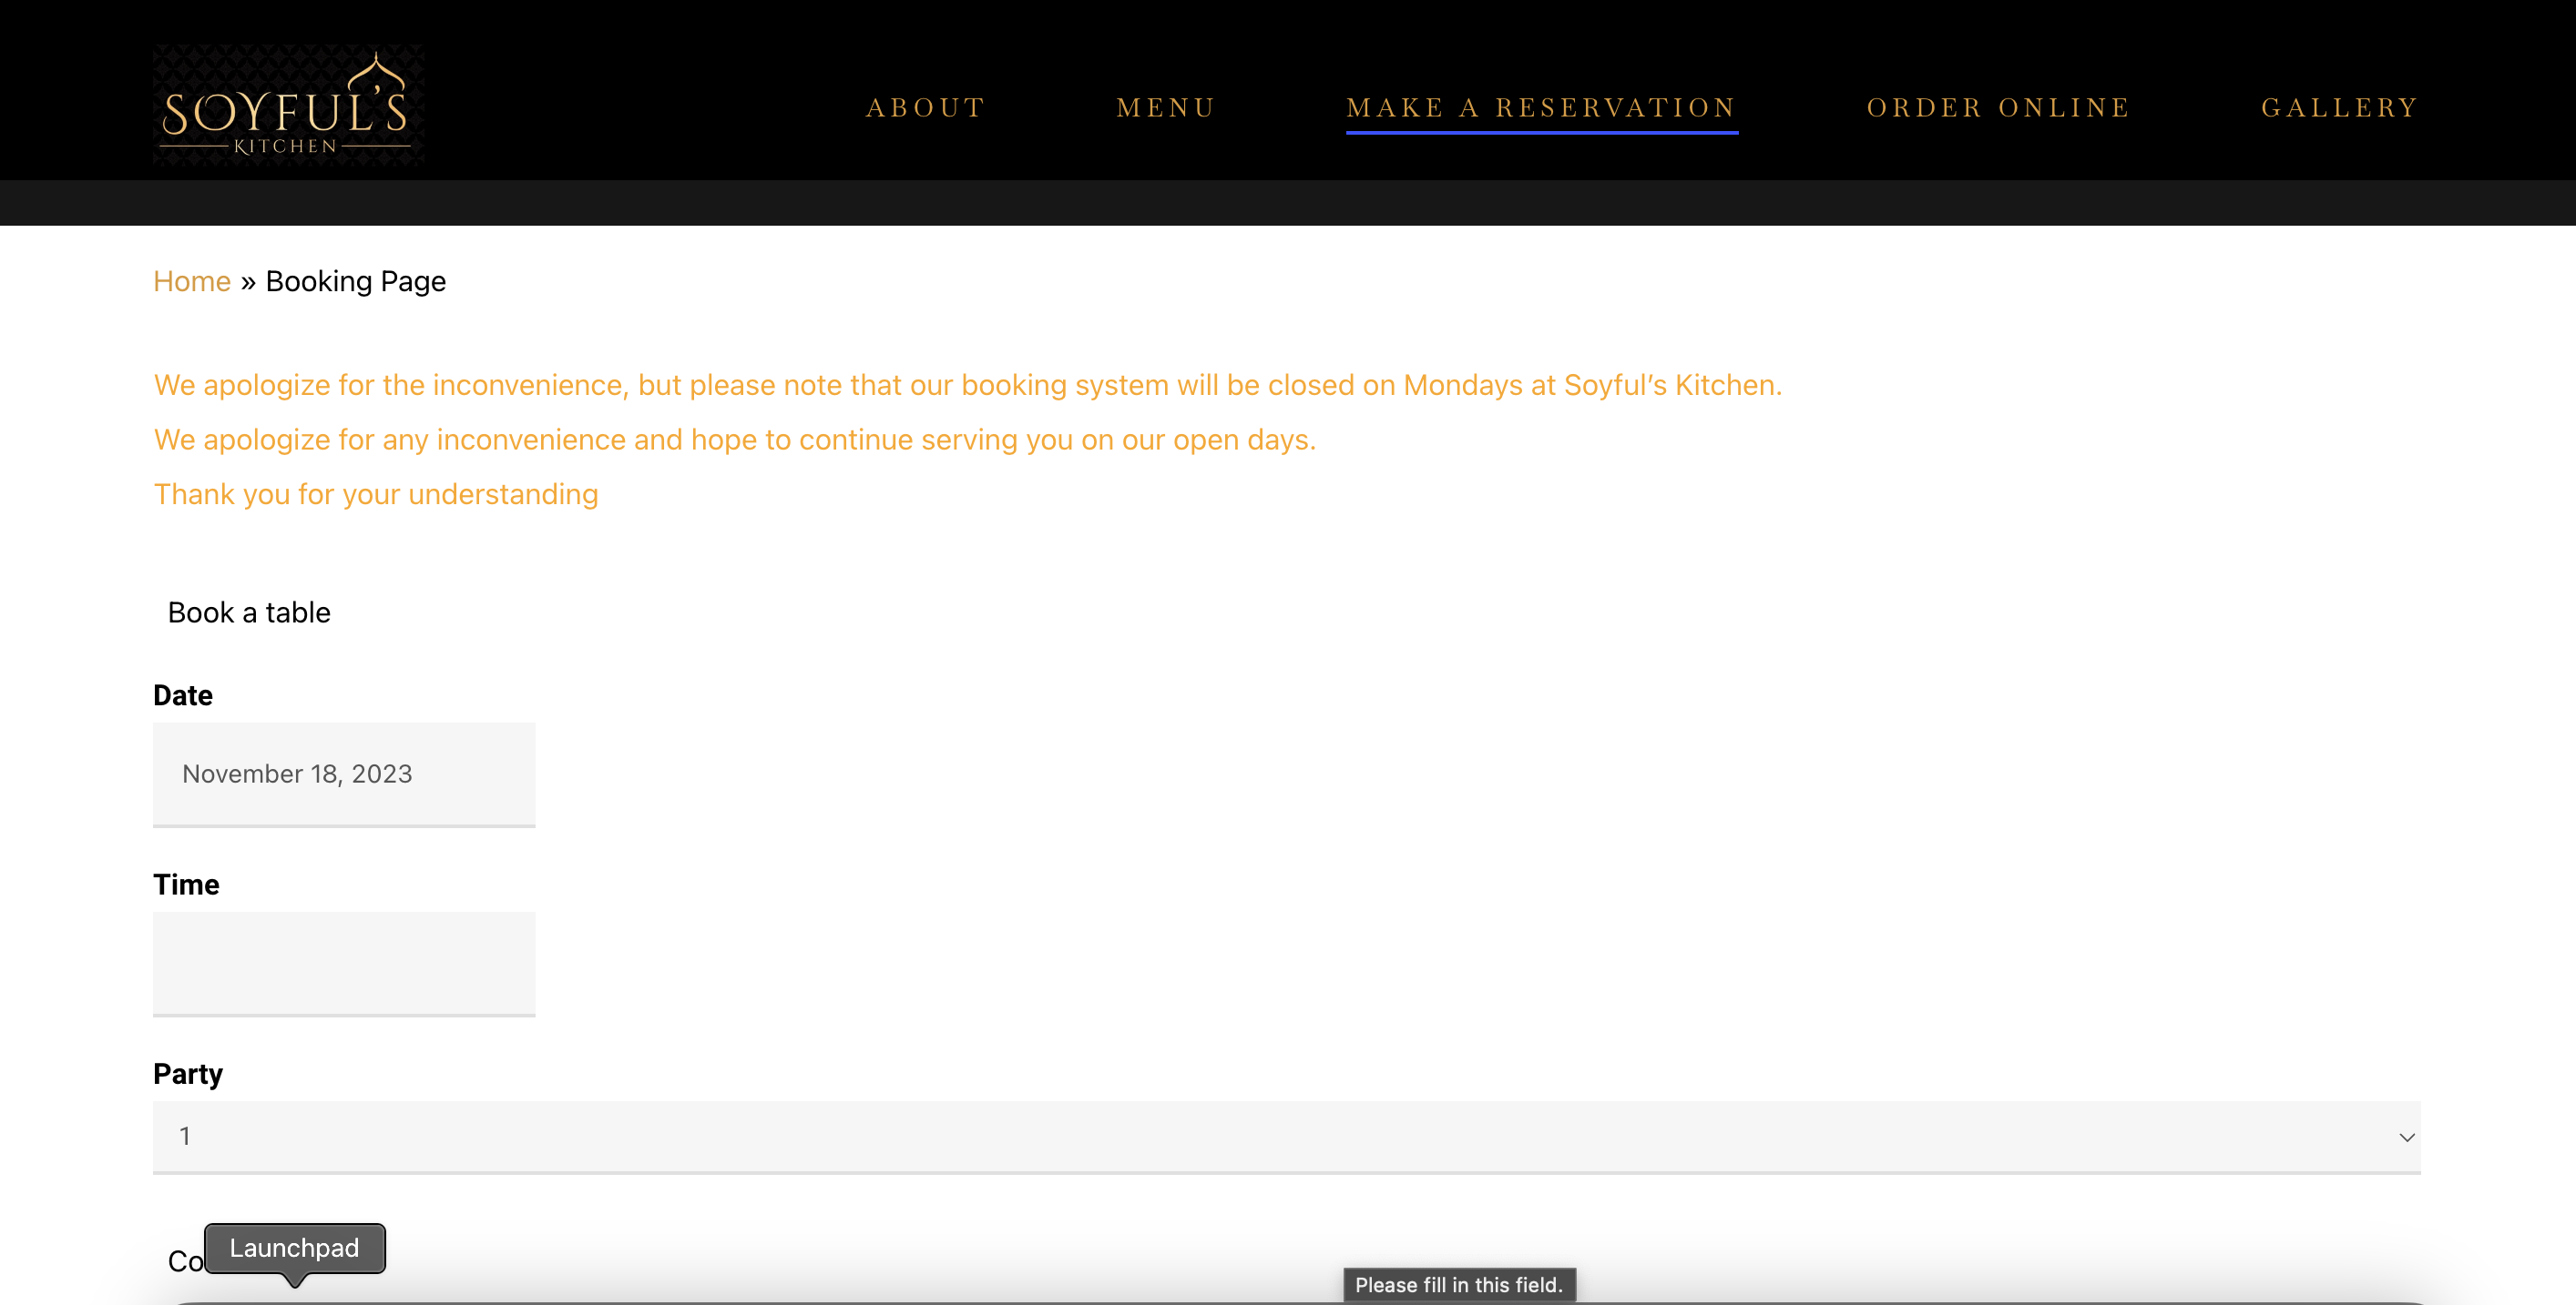Open the Menu page
This screenshot has width=2576, height=1305.
point(1166,108)
